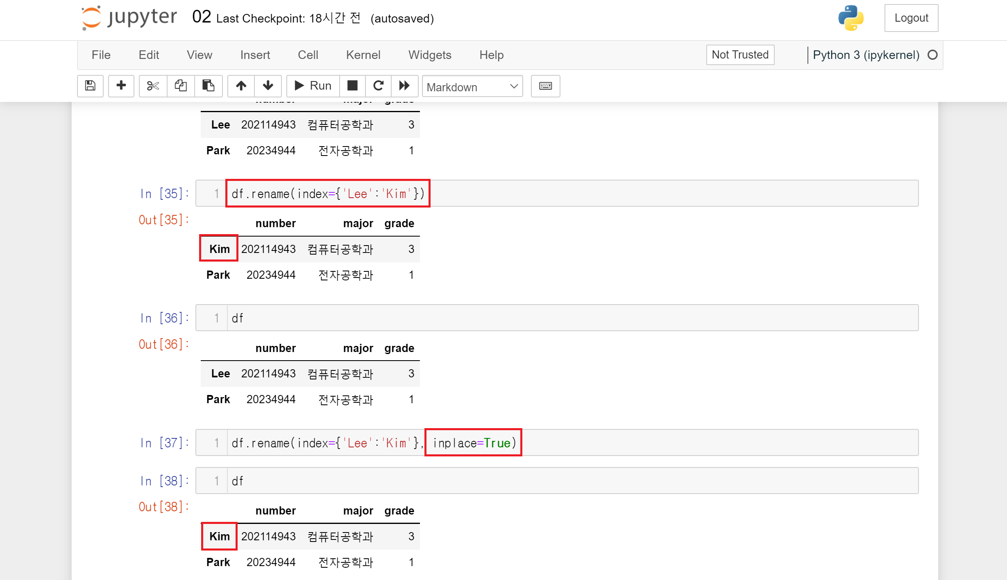Move selected cell up arrow
The width and height of the screenshot is (1007, 580).
pyautogui.click(x=241, y=86)
